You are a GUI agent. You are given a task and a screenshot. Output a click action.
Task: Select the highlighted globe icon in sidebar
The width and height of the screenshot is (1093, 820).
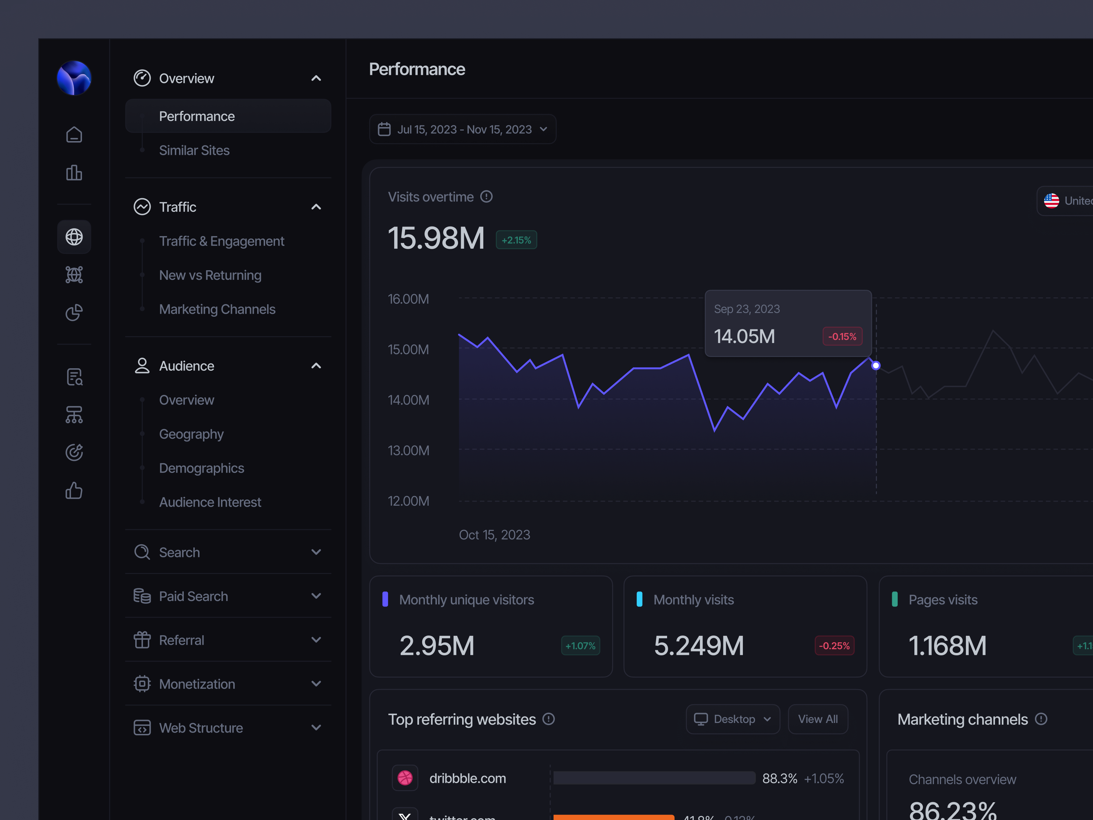[74, 237]
